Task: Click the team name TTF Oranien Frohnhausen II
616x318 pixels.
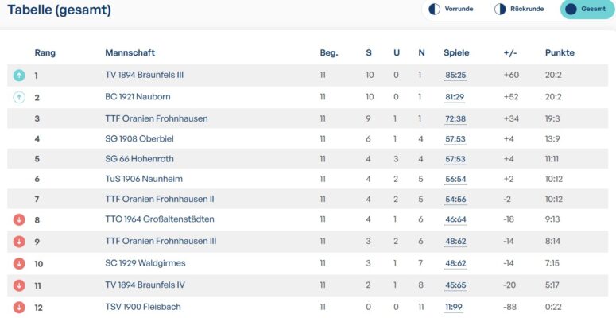Action: click(160, 199)
